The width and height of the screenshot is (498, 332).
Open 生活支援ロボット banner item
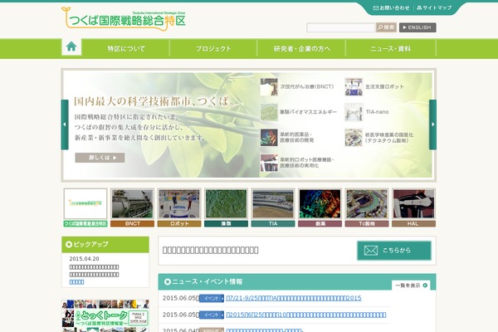point(374,86)
